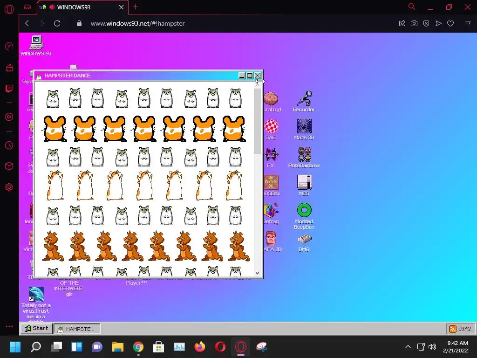This screenshot has width=477, height=358.
Task: Open the site padlock security info
Action: [x=79, y=23]
